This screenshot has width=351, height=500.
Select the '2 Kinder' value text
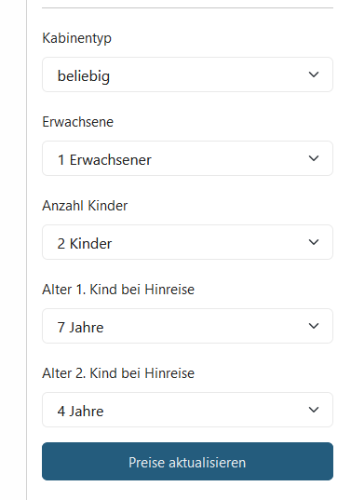click(85, 244)
